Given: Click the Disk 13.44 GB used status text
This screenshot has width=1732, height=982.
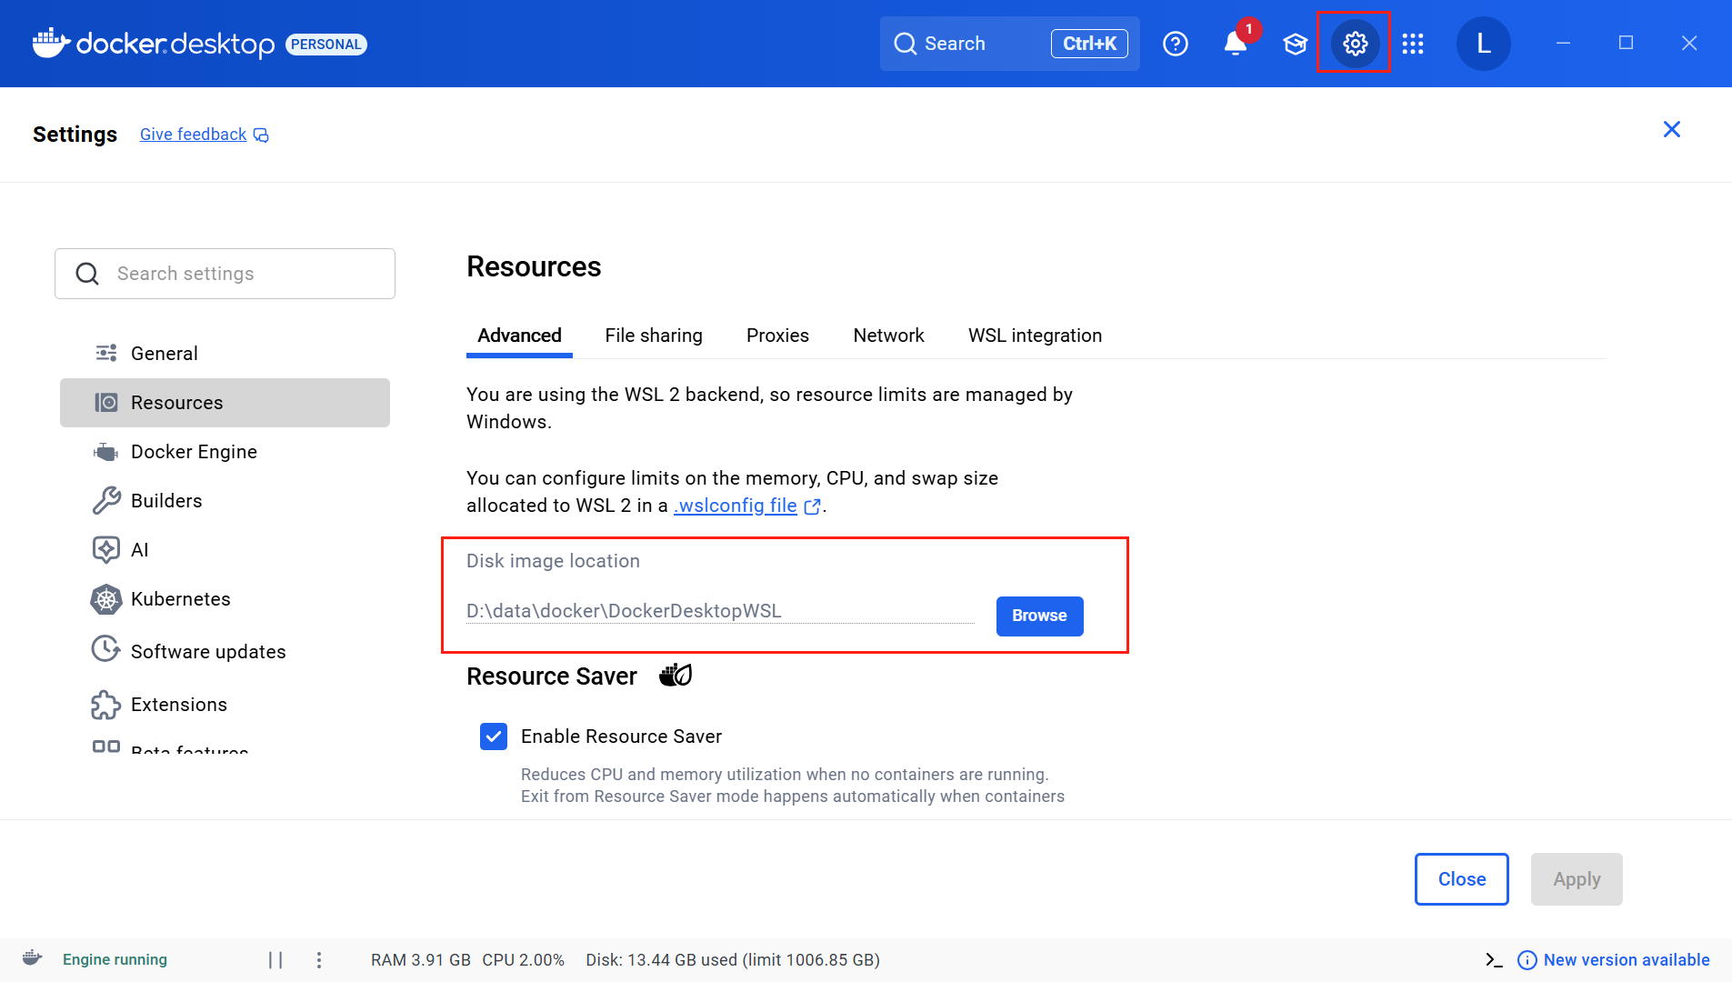Looking at the screenshot, I should click(x=733, y=960).
